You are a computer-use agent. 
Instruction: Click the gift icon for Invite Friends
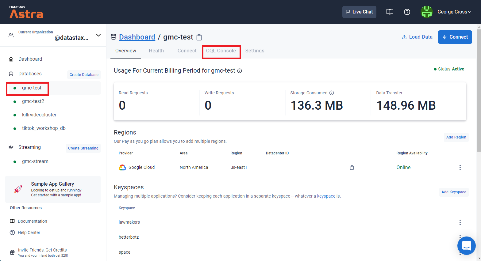(12, 252)
